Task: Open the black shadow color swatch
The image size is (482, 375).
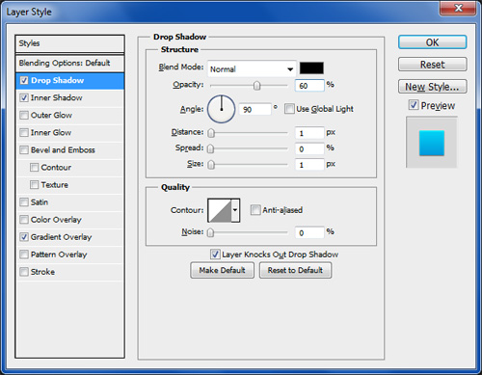Action: tap(311, 68)
